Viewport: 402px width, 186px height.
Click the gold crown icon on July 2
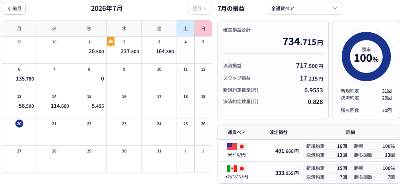[x=111, y=42]
